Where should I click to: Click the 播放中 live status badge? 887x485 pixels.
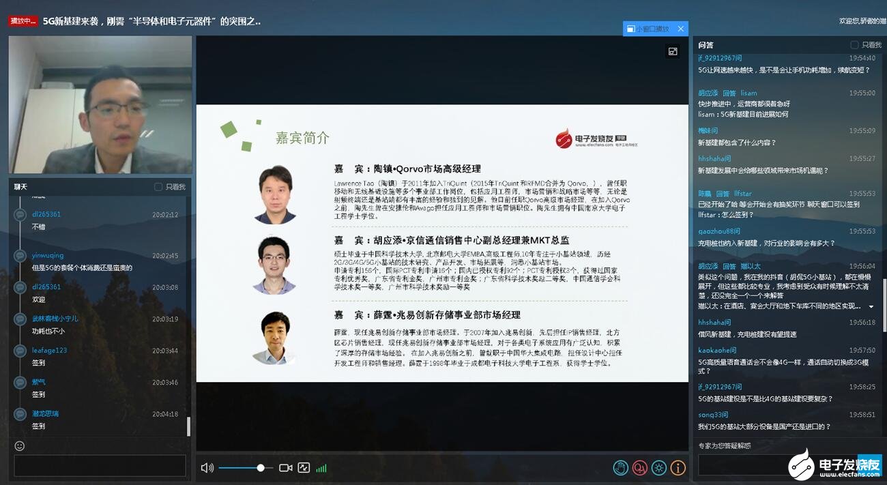click(x=23, y=21)
